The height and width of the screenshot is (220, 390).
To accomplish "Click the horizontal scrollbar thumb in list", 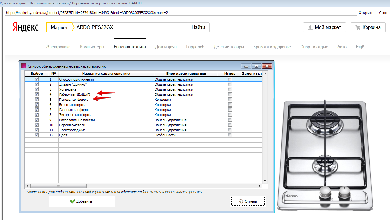I will point(58,186).
